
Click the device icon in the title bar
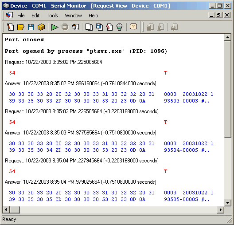tap(6, 6)
